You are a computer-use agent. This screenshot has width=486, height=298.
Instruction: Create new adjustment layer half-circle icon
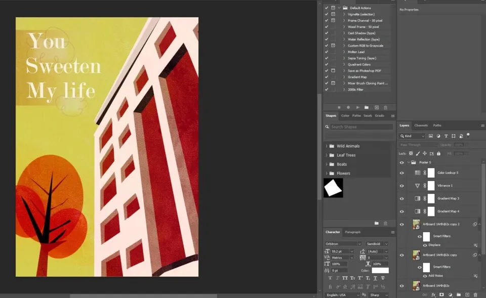(451, 295)
